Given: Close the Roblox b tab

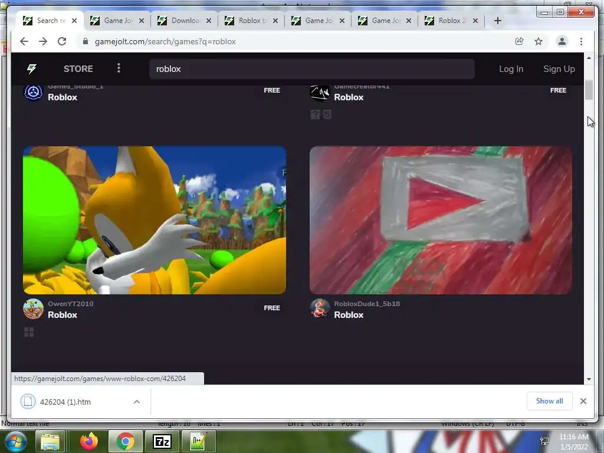Looking at the screenshot, I should 275,21.
